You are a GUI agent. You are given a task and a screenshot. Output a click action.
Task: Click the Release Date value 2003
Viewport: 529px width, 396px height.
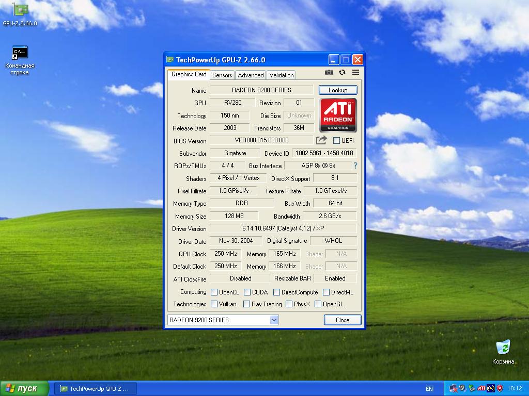230,128
